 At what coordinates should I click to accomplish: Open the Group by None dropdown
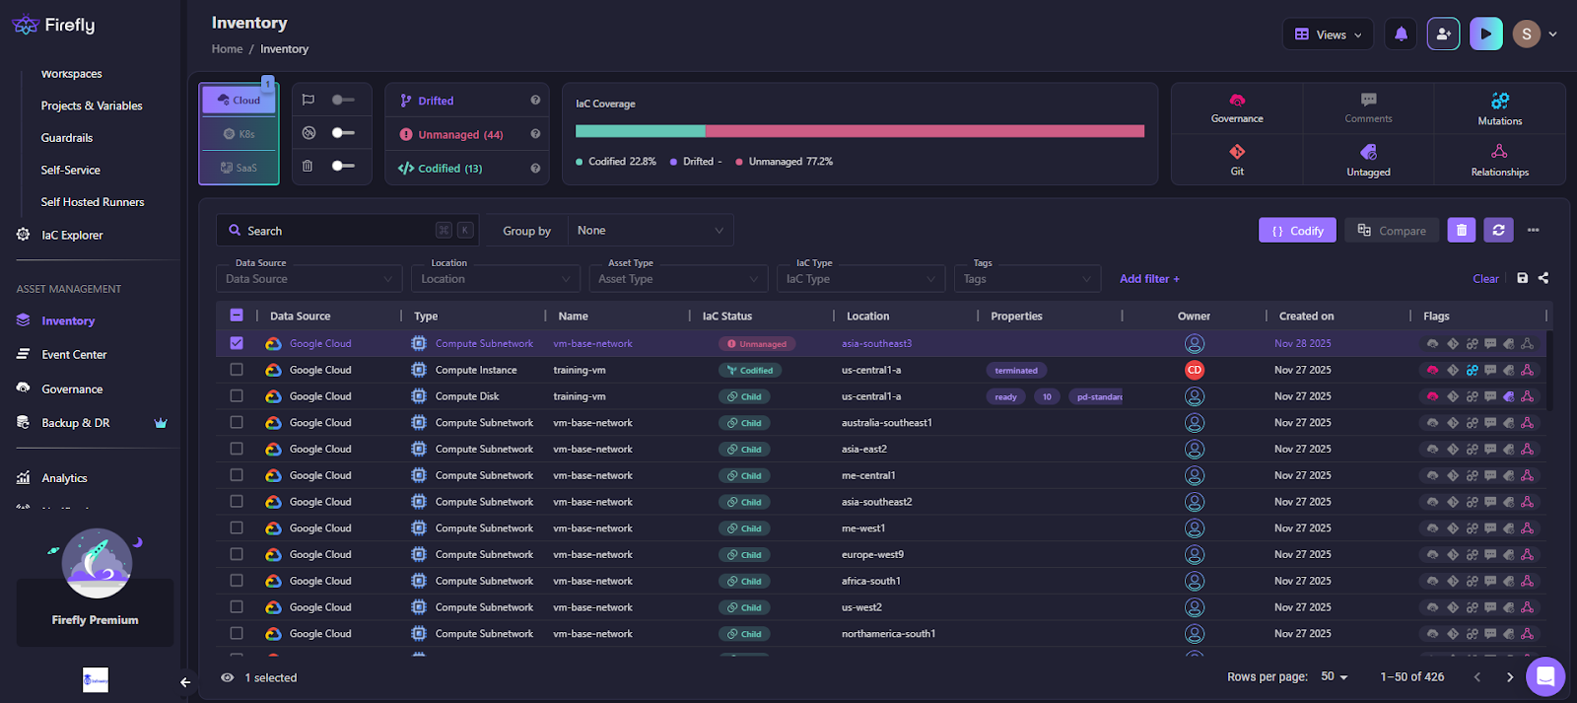[651, 230]
